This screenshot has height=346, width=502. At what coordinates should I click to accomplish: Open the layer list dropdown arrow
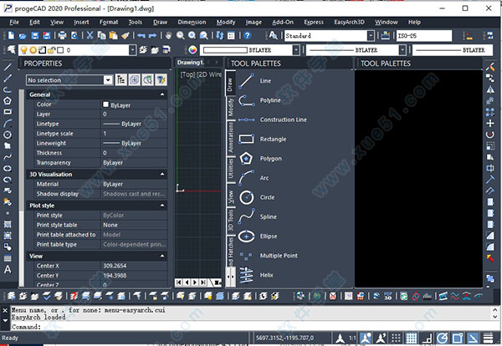(x=132, y=50)
